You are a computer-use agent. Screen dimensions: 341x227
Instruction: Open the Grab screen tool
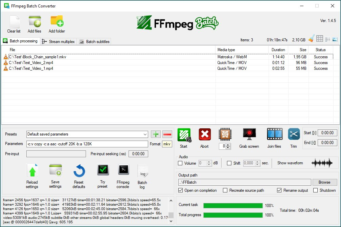(249, 135)
